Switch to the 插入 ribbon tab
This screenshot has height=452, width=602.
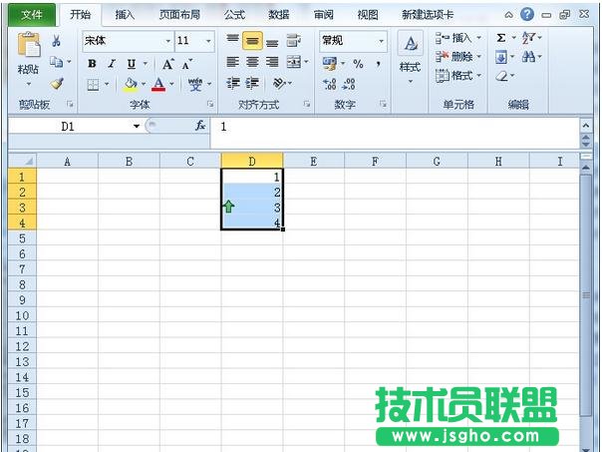point(125,15)
